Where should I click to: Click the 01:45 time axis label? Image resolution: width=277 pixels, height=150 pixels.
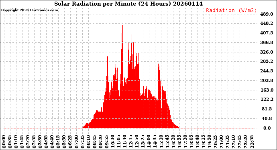point(22,142)
